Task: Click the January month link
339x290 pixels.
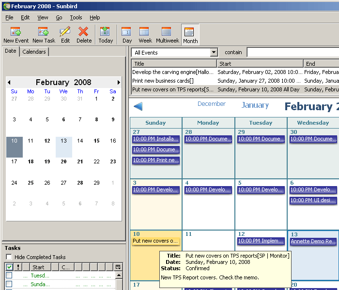Action: pyautogui.click(x=255, y=105)
